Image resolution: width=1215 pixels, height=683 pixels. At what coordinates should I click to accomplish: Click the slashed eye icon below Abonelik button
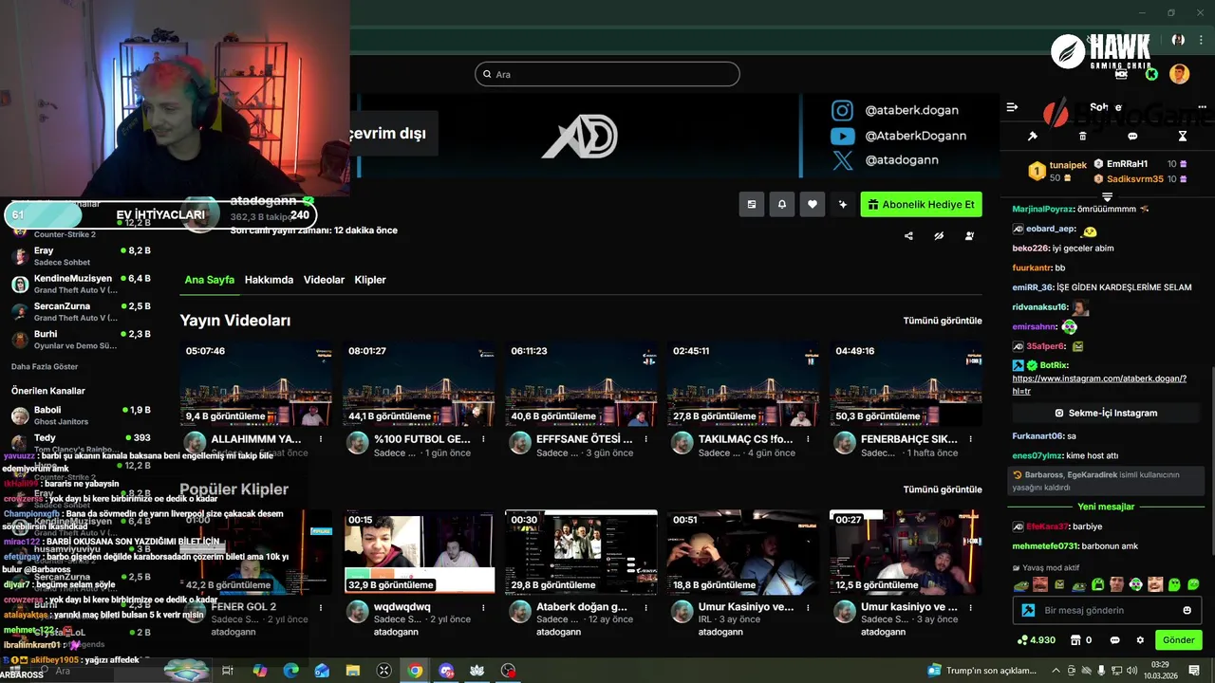click(x=939, y=236)
